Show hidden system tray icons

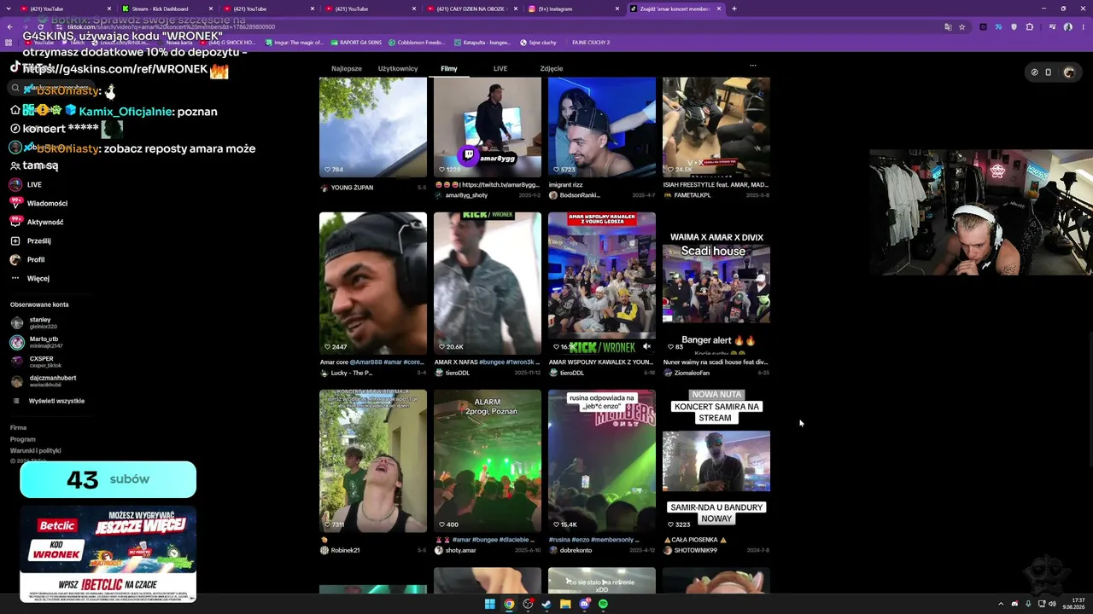click(1001, 604)
